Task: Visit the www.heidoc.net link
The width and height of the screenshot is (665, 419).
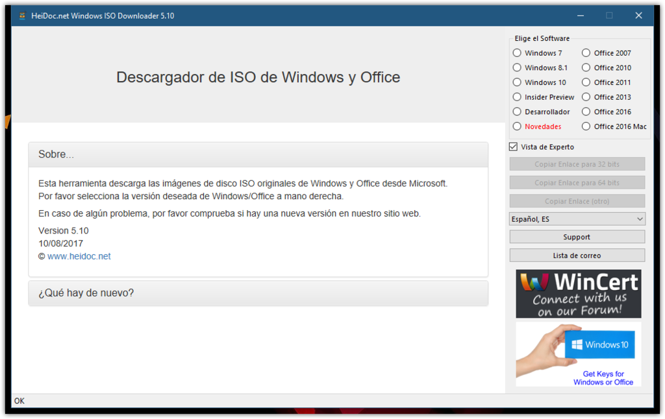Action: pos(79,256)
